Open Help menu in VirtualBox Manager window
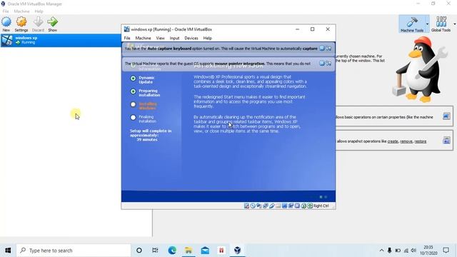 pyautogui.click(x=39, y=11)
